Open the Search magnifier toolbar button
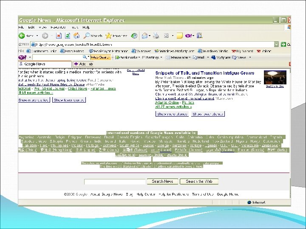This screenshot has width=306, height=229. [x=93, y=36]
